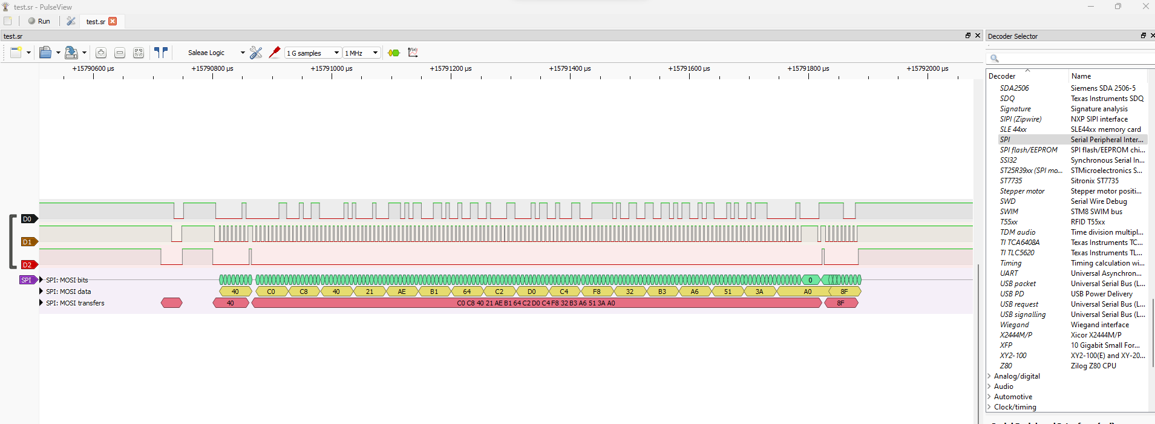
Task: Float the test.sr view panel
Action: 967,36
